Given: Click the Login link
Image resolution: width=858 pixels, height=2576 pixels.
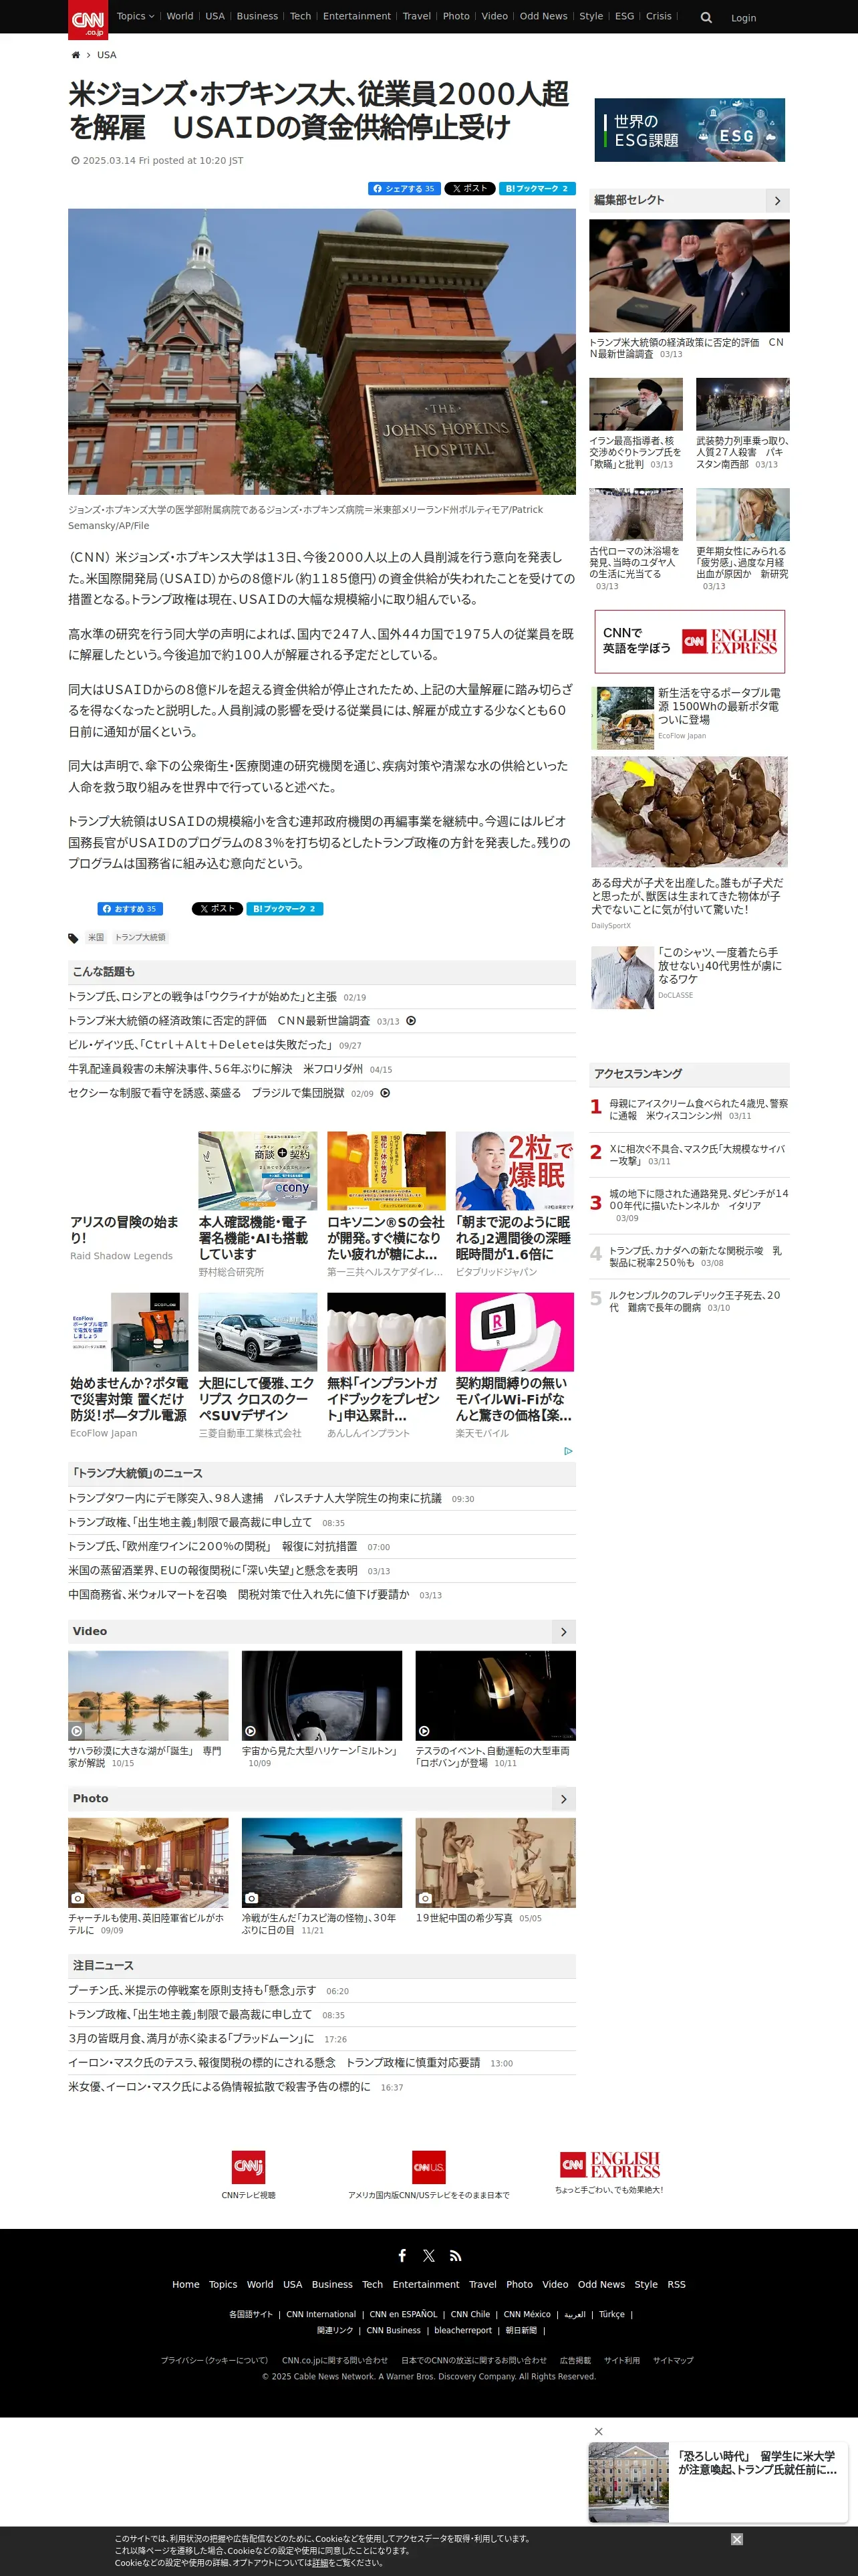Looking at the screenshot, I should 743,18.
